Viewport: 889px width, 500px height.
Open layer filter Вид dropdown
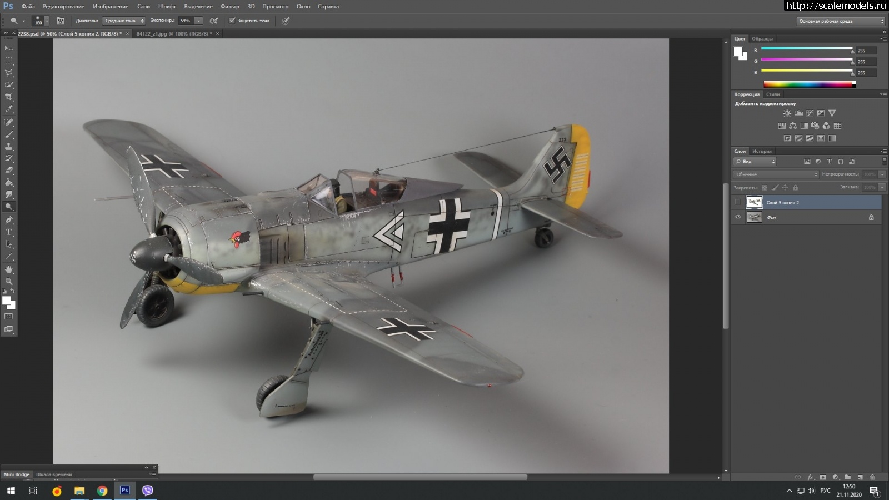[x=755, y=162]
